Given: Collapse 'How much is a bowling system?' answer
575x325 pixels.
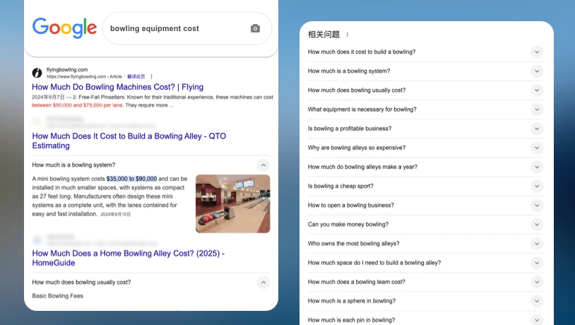Looking at the screenshot, I should pyautogui.click(x=263, y=165).
